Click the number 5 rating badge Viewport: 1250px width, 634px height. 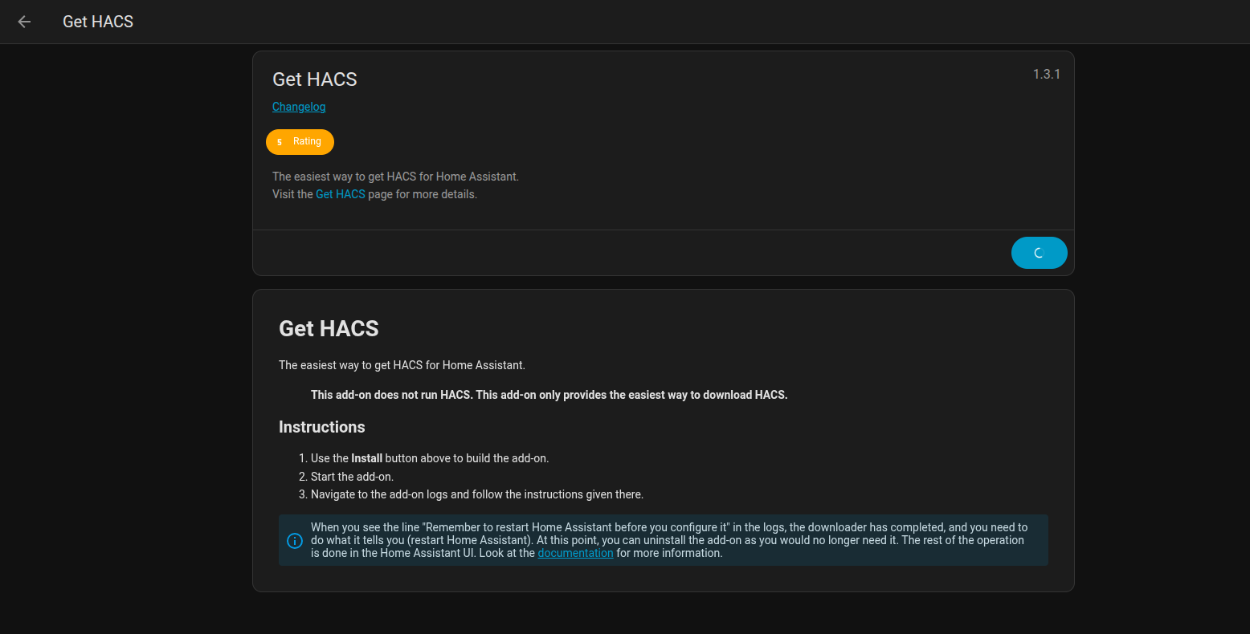280,142
